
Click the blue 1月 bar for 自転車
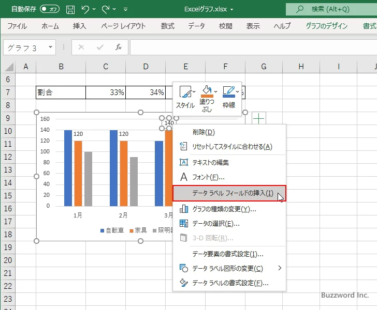pos(68,168)
